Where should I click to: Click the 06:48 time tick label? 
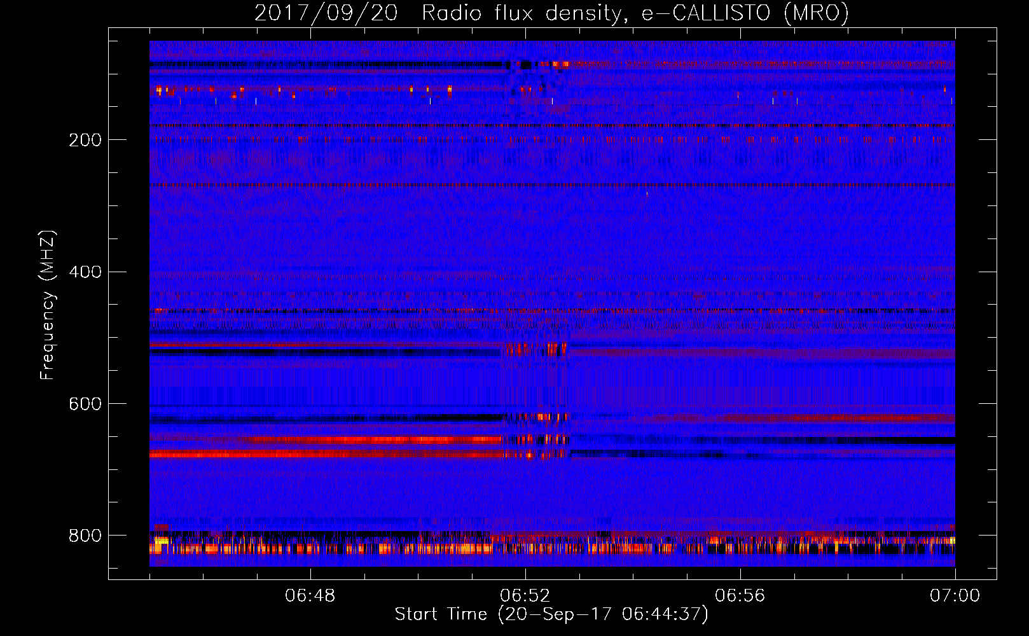[x=310, y=595]
